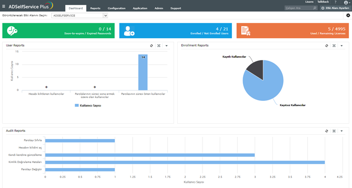Open the Enrollment Reports options dropdown arrow
352x188 pixels.
pos(341,46)
